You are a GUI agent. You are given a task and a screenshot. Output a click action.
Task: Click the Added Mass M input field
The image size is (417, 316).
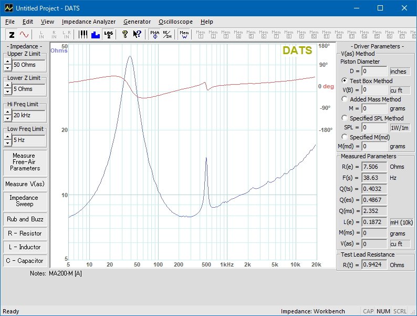pyautogui.click(x=374, y=108)
